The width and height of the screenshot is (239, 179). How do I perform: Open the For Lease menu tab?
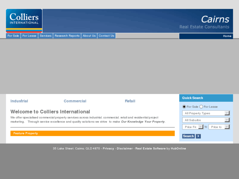click(x=29, y=36)
